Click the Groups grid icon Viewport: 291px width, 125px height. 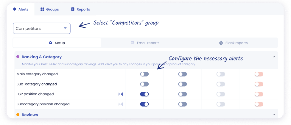42,9
